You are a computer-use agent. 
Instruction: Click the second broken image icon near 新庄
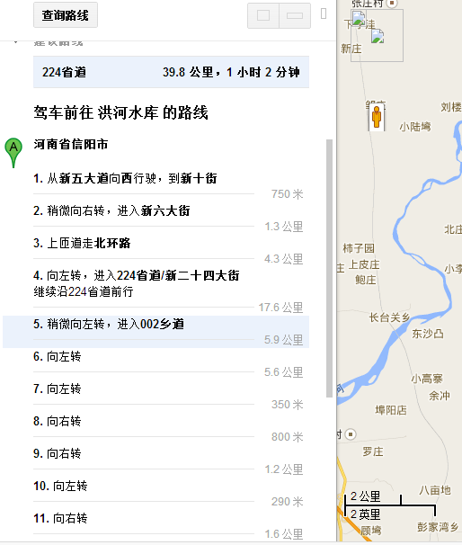tap(378, 36)
